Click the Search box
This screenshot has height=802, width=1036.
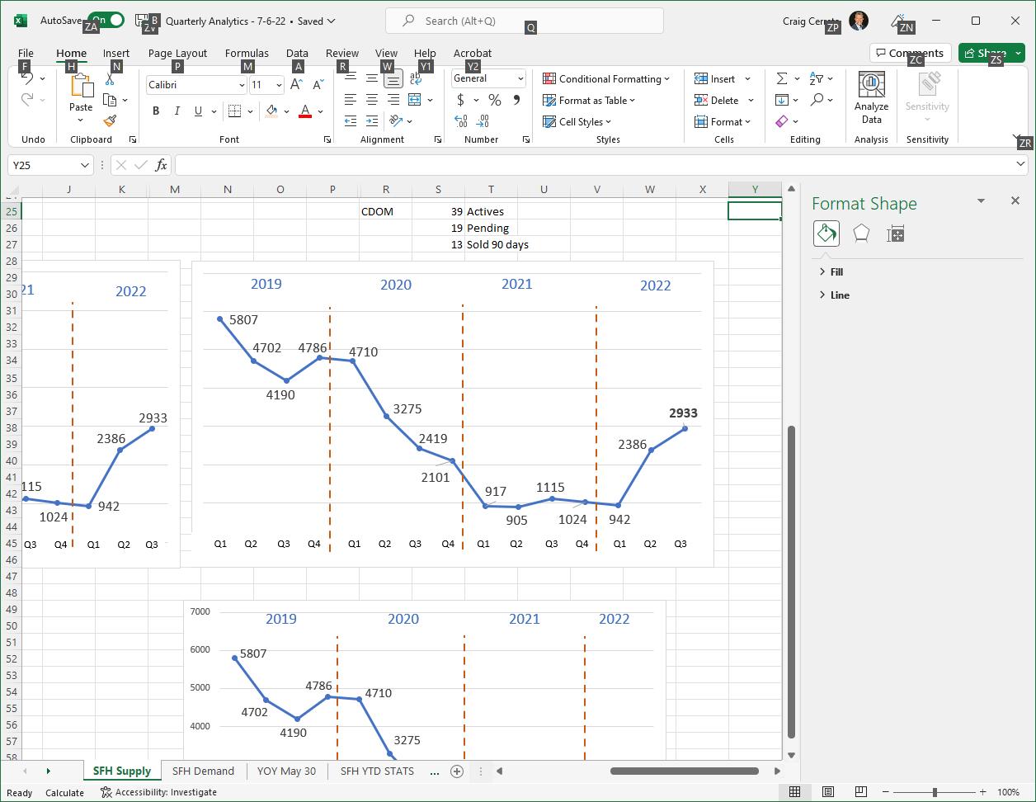pyautogui.click(x=525, y=21)
